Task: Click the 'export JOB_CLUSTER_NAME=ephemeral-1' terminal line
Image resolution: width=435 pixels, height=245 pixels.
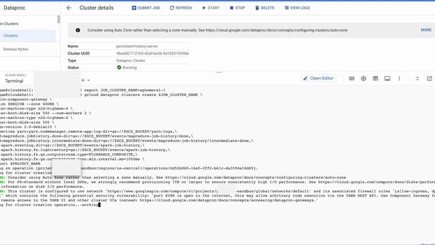Action: [124, 90]
